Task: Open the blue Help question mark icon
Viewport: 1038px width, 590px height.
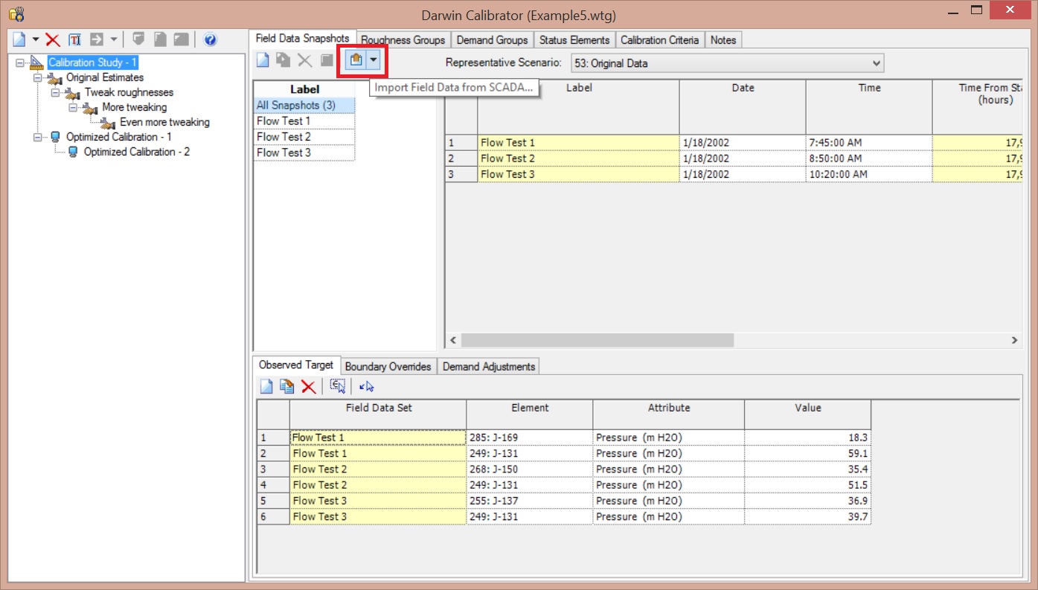Action: point(210,40)
